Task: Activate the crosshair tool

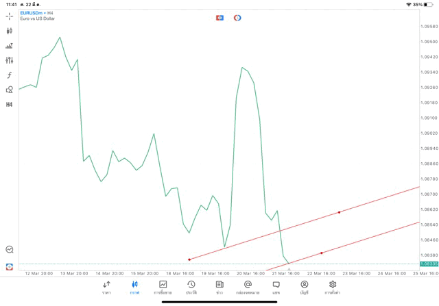Action: 10,16
